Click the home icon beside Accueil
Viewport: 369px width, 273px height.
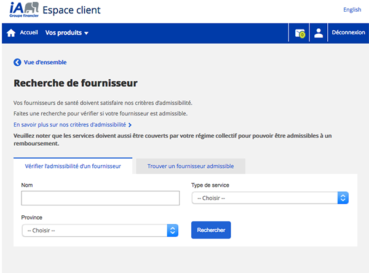(x=11, y=33)
